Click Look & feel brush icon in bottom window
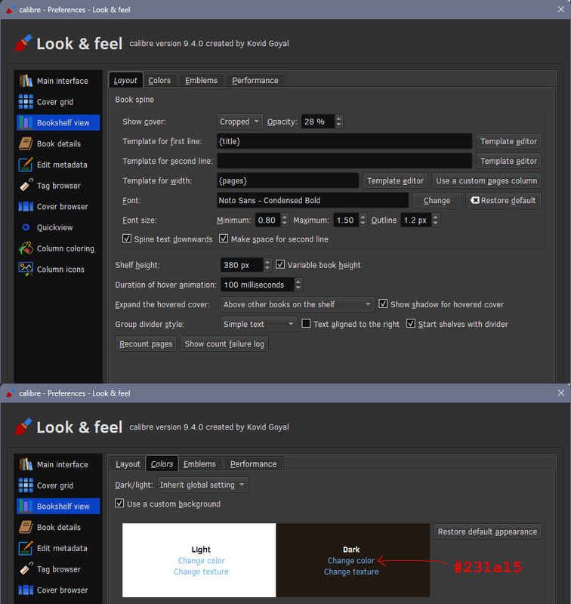 tap(23, 427)
